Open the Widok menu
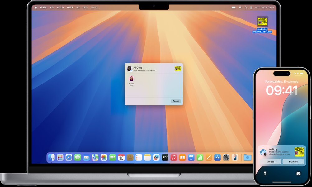The image size is (312, 187). click(70, 7)
